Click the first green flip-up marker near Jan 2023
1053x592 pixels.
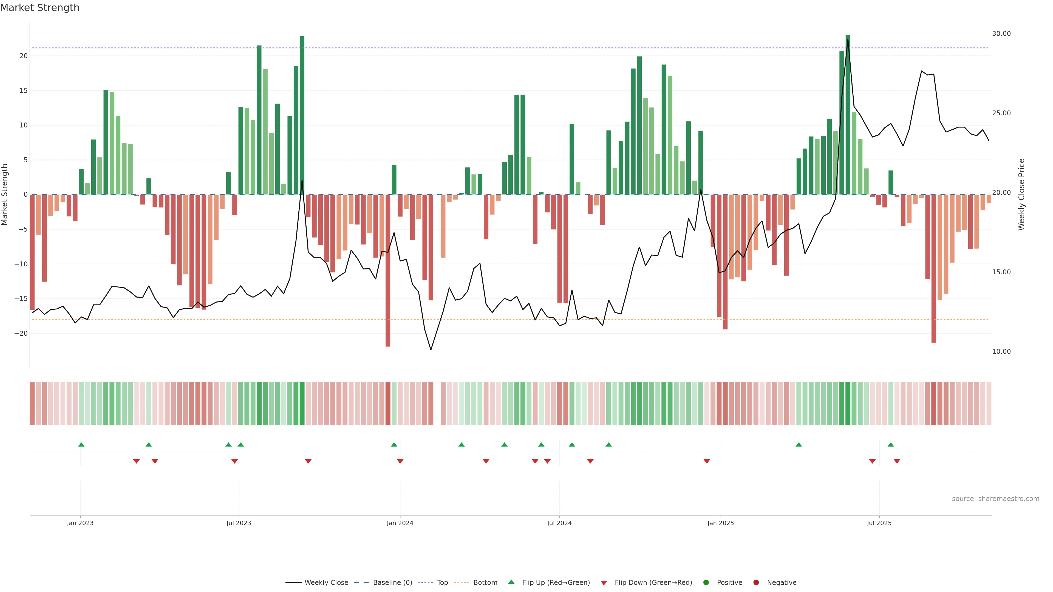tap(81, 445)
